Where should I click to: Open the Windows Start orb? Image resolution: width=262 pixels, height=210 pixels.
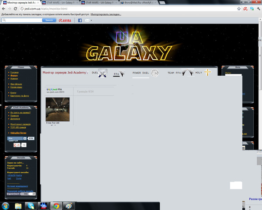[x=5, y=206]
